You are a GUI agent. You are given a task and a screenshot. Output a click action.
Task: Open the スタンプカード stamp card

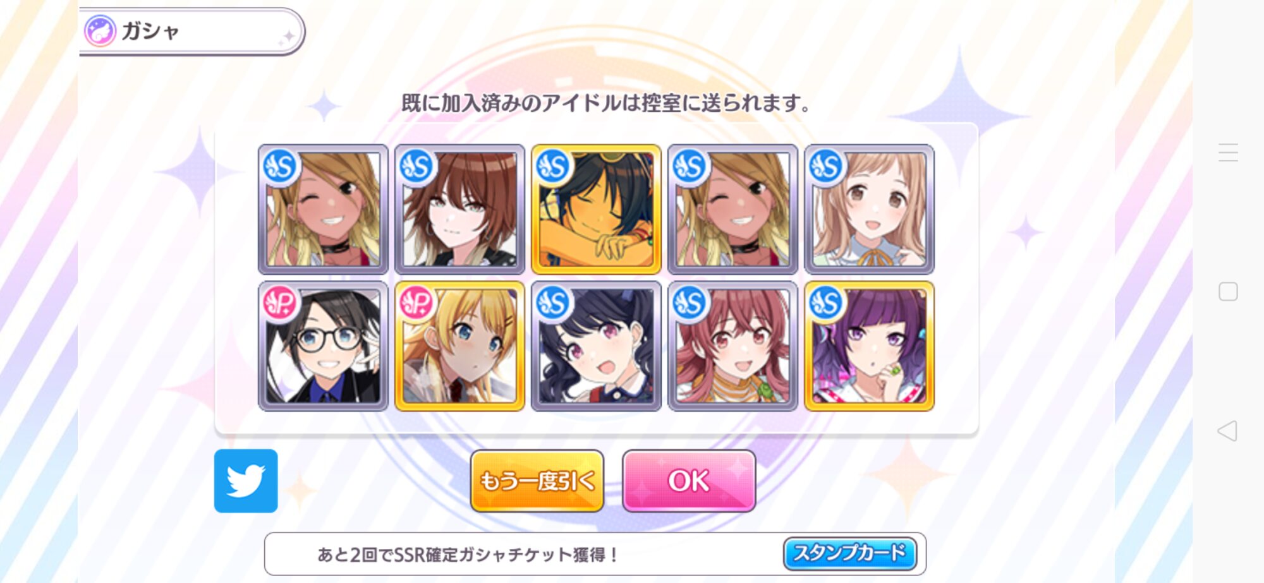pyautogui.click(x=850, y=553)
